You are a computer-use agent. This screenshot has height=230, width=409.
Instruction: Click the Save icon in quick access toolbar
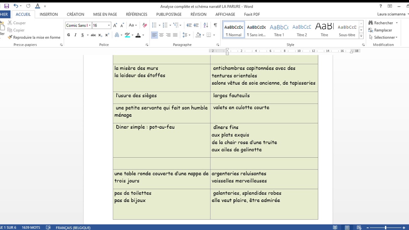6,6
